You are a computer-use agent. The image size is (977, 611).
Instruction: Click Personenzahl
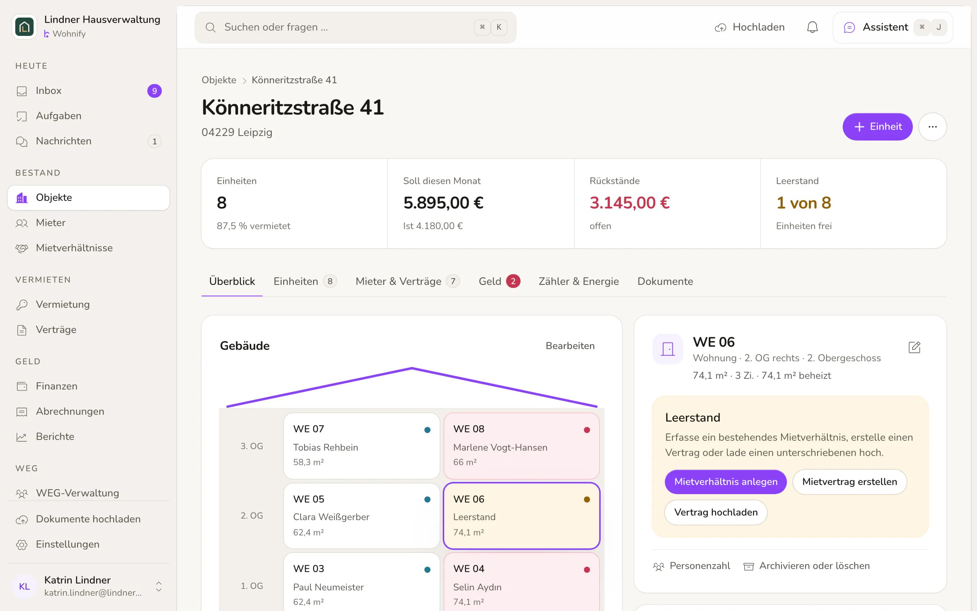[x=691, y=566]
